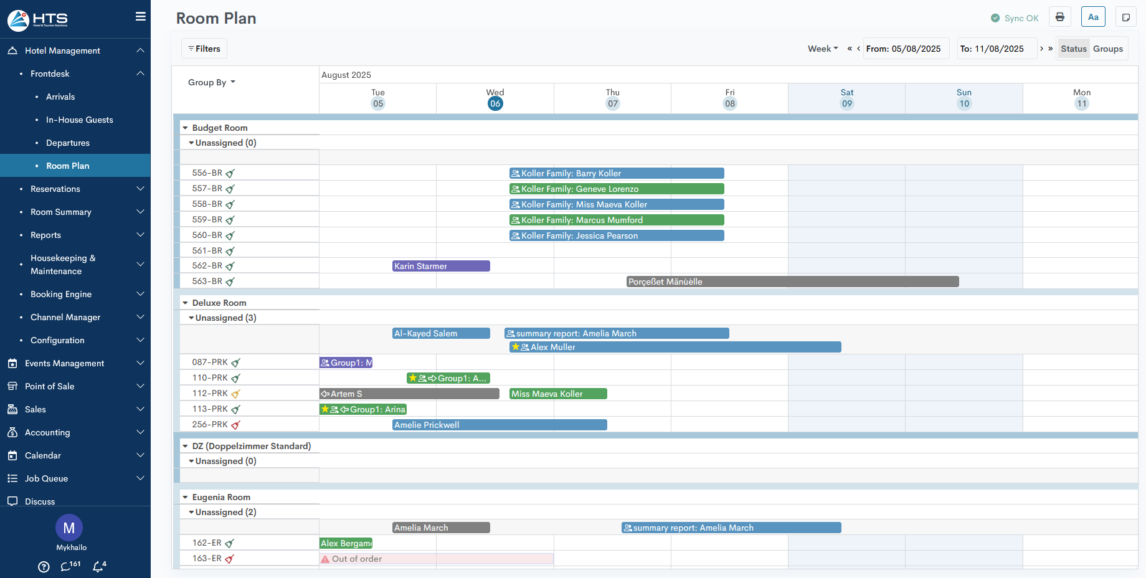The width and height of the screenshot is (1146, 578).
Task: Open In-House Guests menu item
Action: coord(79,120)
